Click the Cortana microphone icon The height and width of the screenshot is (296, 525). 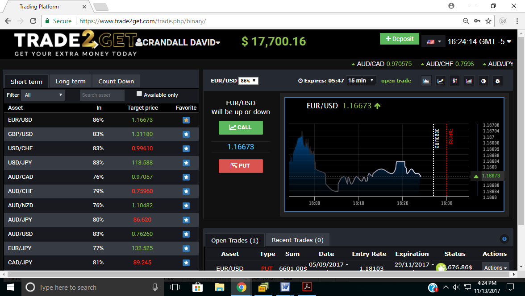point(155,287)
